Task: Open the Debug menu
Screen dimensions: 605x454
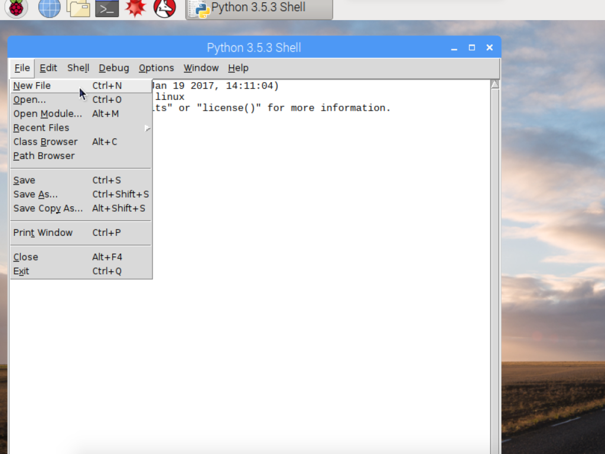Action: click(x=114, y=69)
